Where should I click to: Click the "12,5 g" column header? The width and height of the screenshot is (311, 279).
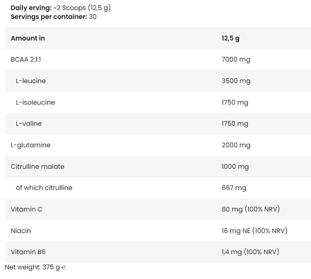230,38
